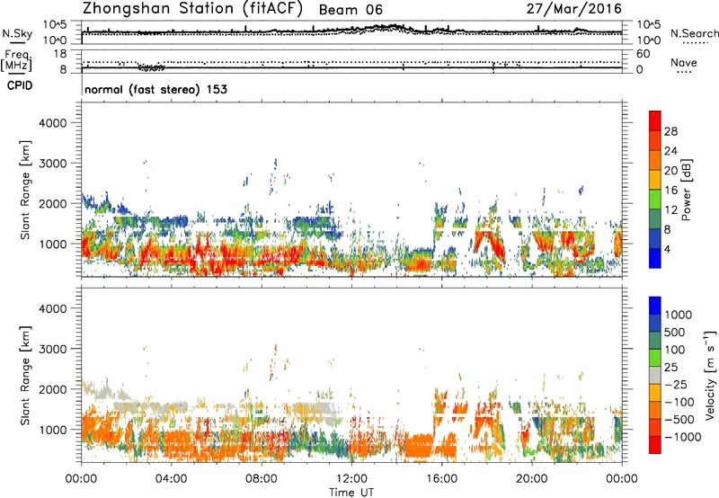Screen dimensions: 719x498
Task: Click the '4' power color bar label
Action: (668, 249)
